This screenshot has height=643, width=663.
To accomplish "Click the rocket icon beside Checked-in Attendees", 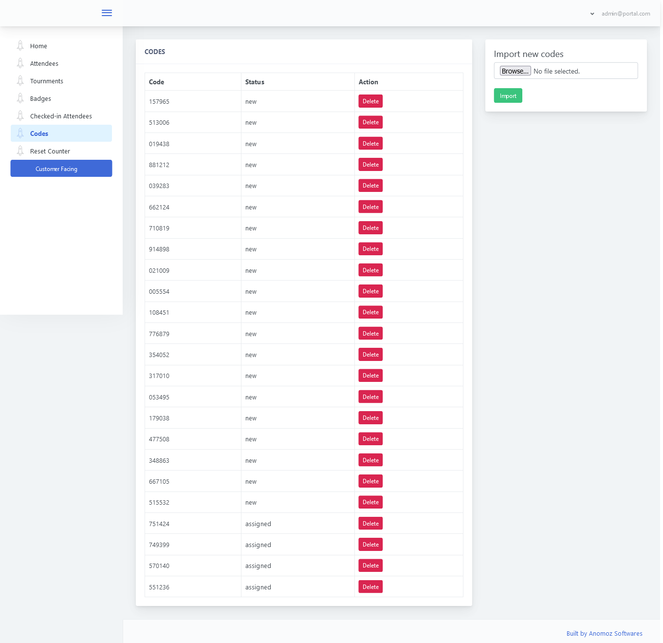I will pos(20,116).
